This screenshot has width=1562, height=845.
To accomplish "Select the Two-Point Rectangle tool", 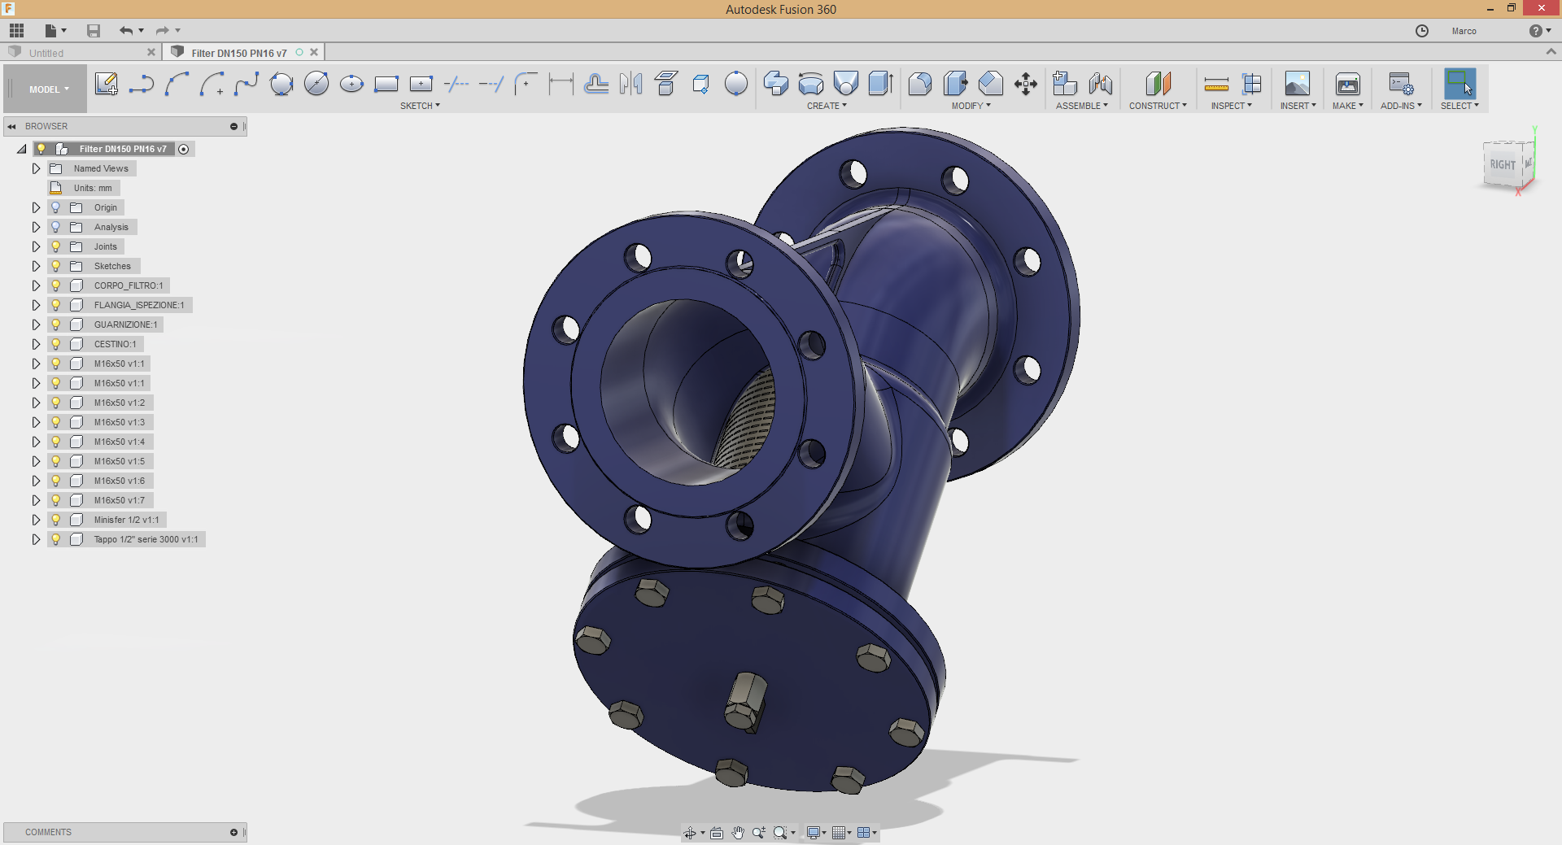I will click(386, 84).
